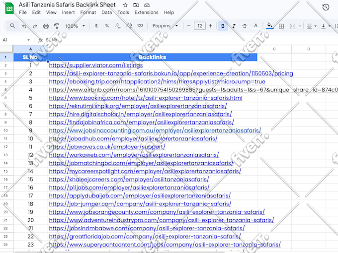This screenshot has height=253, width=338.
Task: Edit the font size field showing 12
Action: 200,26
